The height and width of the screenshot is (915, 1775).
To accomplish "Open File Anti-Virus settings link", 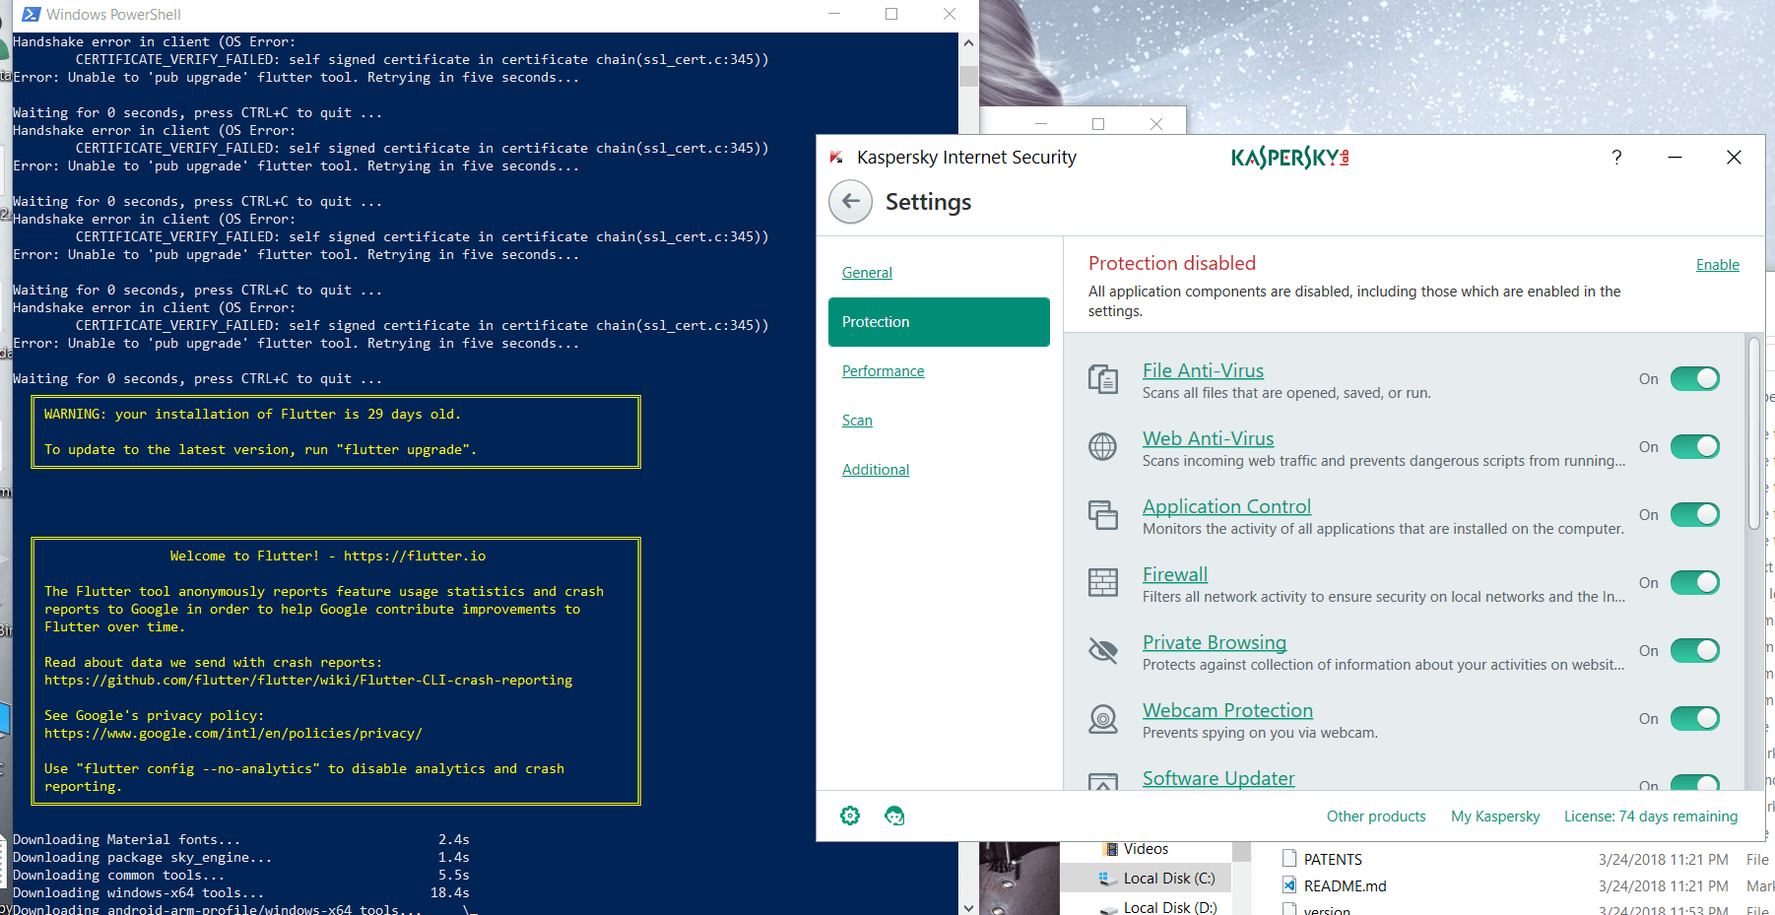I will 1203,370.
